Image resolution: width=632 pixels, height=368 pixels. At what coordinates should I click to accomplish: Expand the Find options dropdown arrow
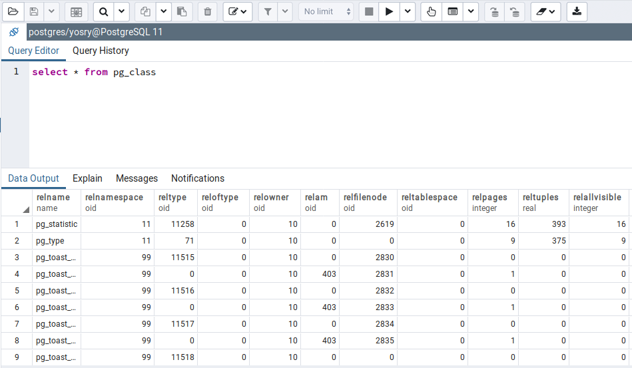[x=121, y=11]
